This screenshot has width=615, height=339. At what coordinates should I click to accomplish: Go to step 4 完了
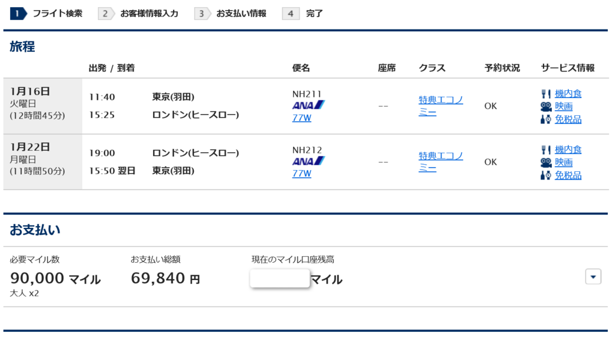tap(303, 13)
